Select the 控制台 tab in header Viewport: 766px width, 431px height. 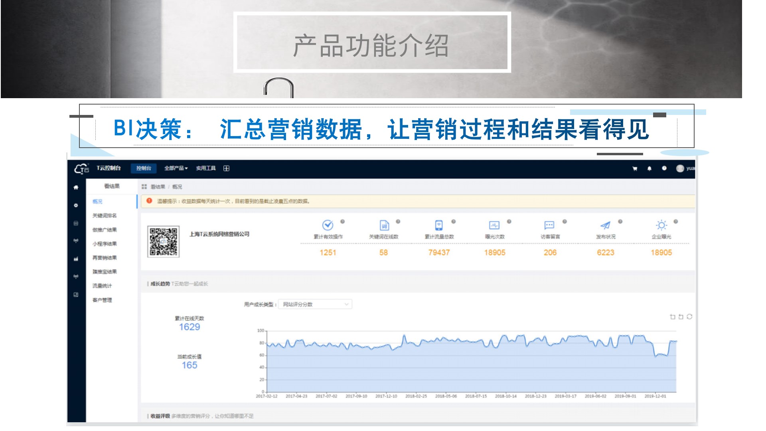click(x=144, y=168)
